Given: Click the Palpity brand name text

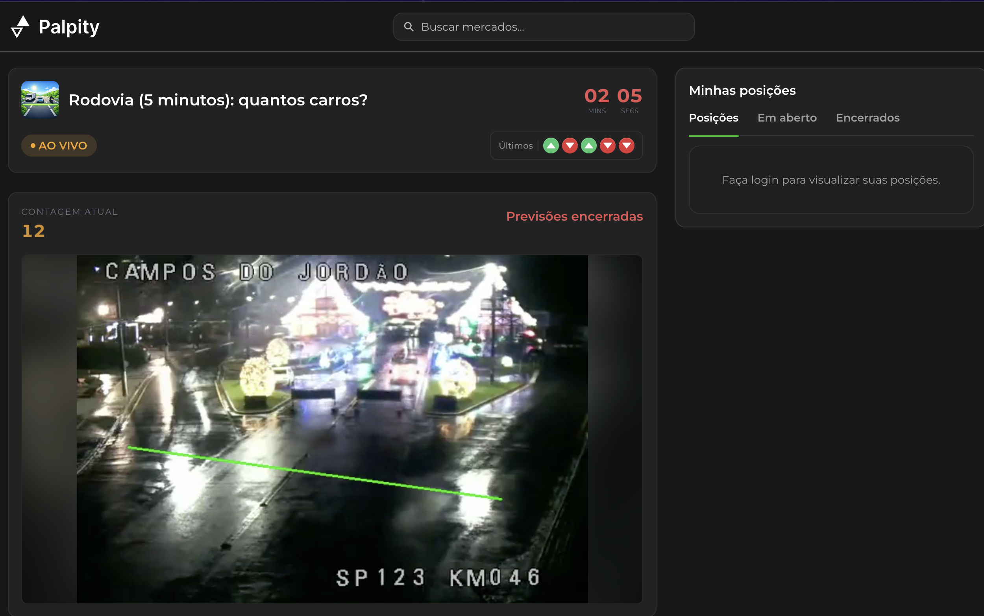Looking at the screenshot, I should [69, 27].
